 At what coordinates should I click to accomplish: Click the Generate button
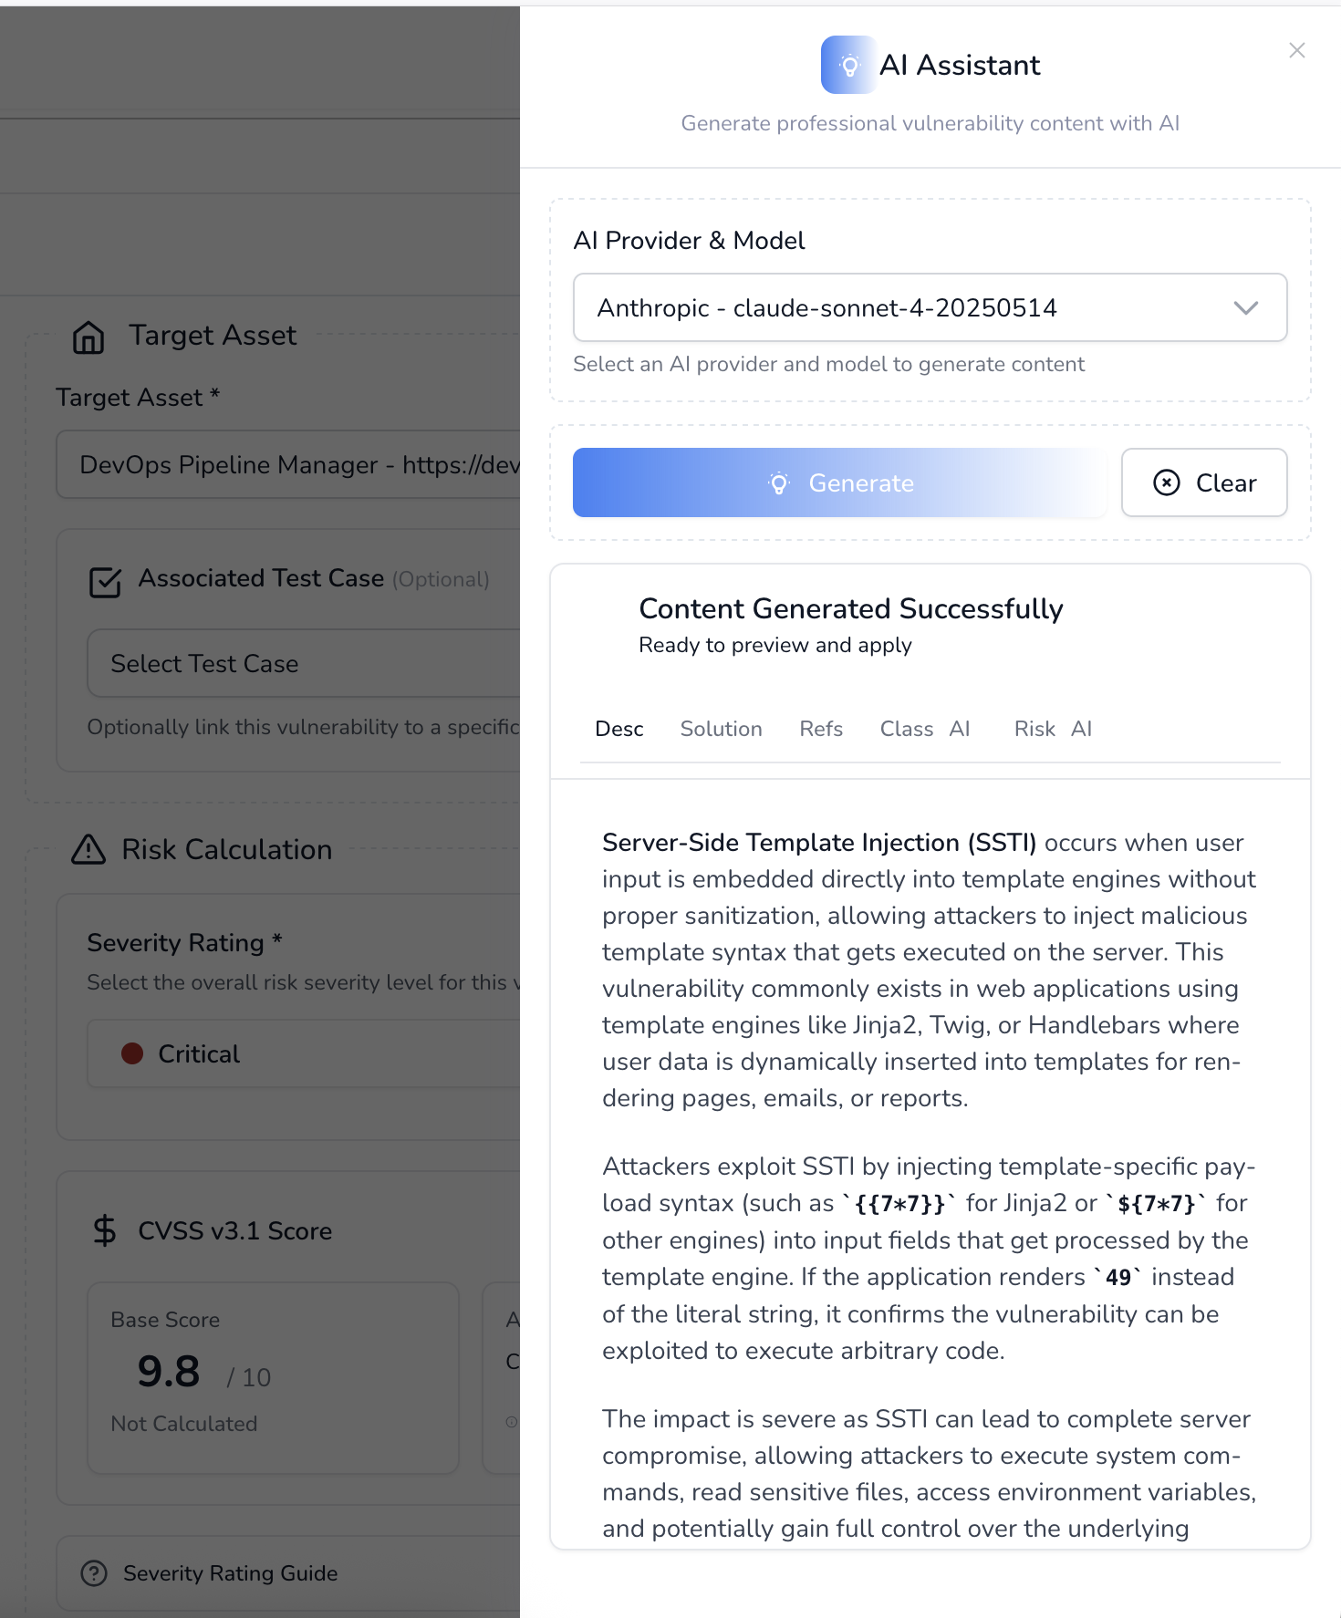(x=839, y=482)
